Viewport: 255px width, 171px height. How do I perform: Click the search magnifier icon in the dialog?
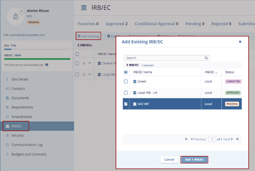[206, 58]
